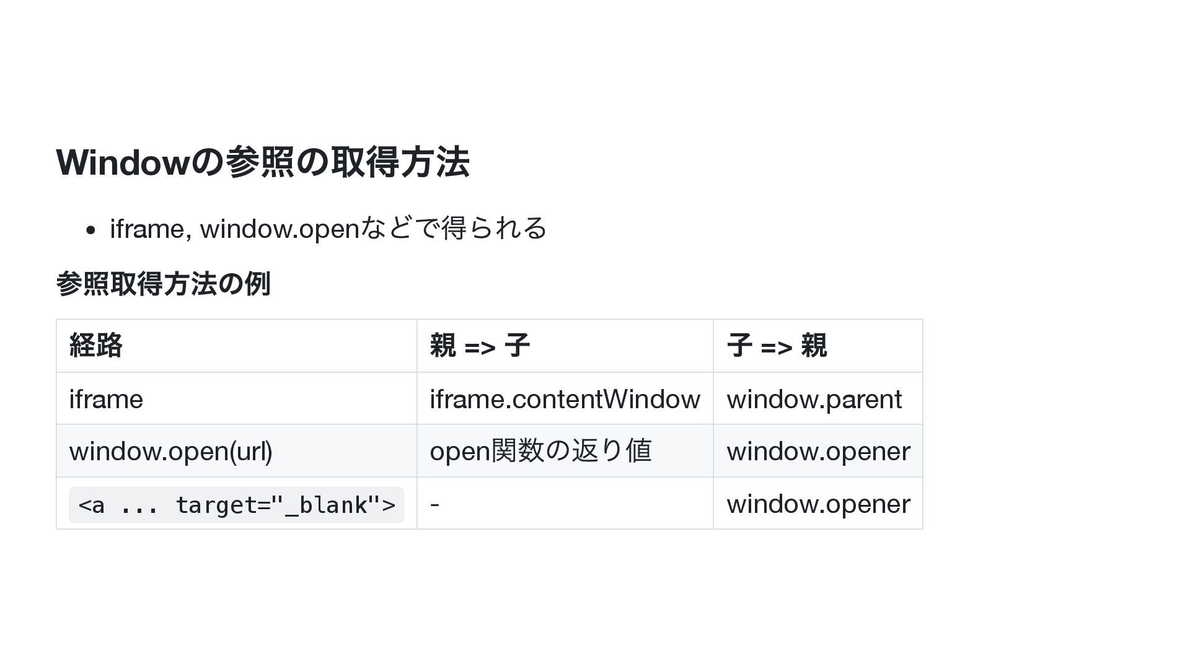Click the slide title Windowの参照の取得方法

(x=263, y=162)
